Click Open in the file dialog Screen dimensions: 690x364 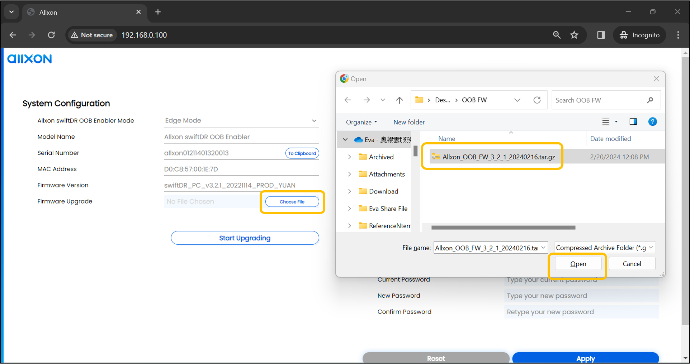[x=578, y=264]
